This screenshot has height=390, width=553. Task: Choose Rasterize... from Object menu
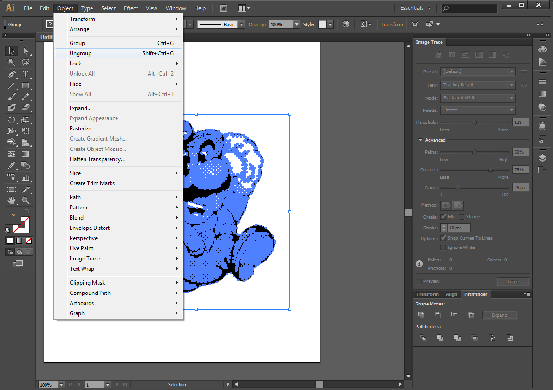pyautogui.click(x=118, y=129)
